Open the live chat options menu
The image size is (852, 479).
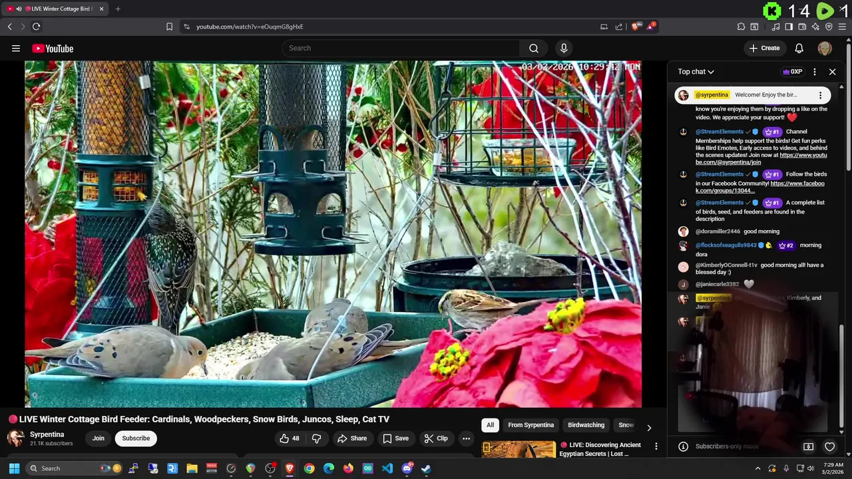tap(815, 72)
